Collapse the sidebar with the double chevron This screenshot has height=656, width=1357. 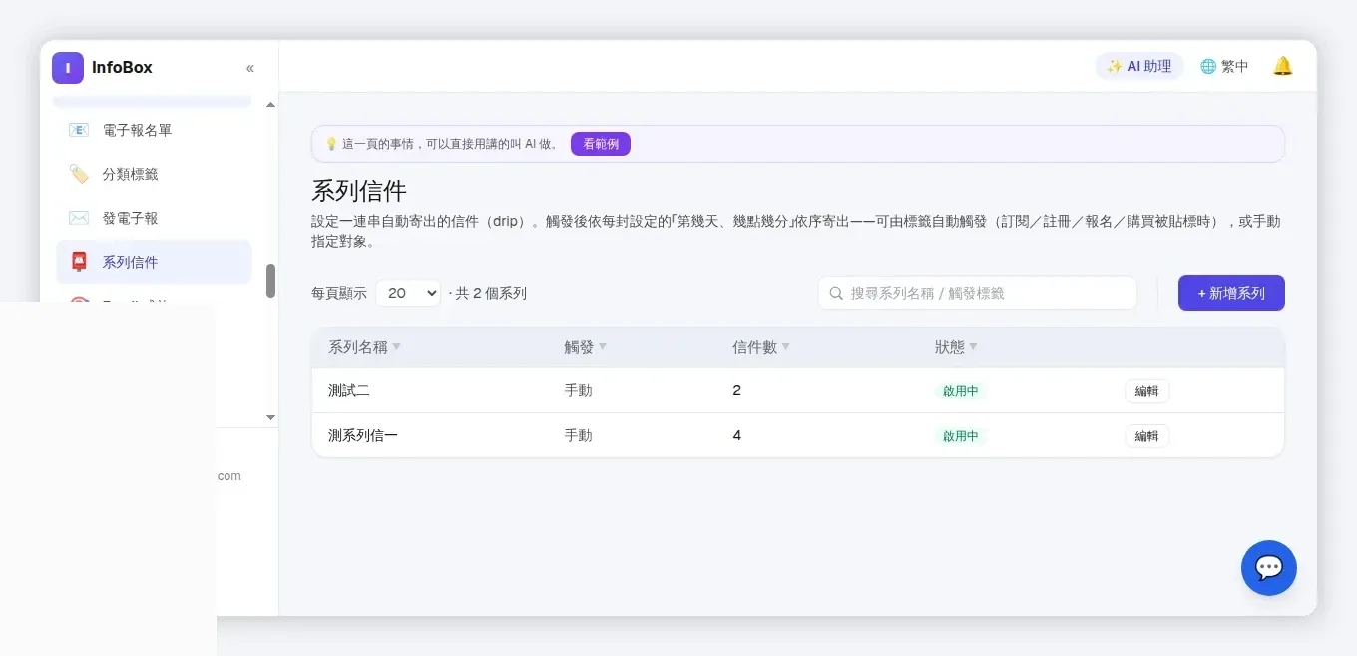pyautogui.click(x=250, y=68)
